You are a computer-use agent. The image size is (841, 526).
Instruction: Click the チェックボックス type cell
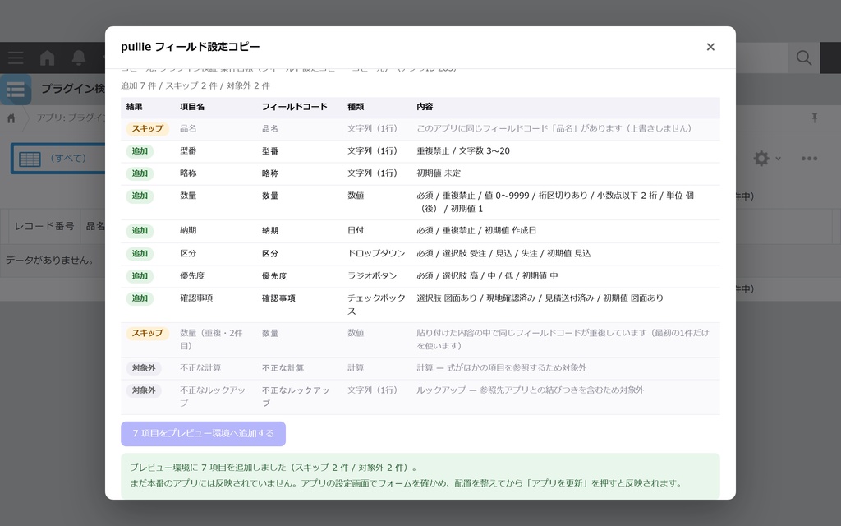[376, 304]
